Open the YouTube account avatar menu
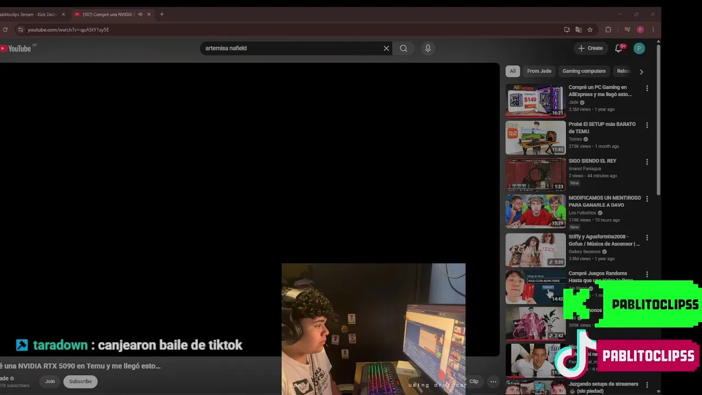Viewport: 702px width, 395px height. (639, 48)
